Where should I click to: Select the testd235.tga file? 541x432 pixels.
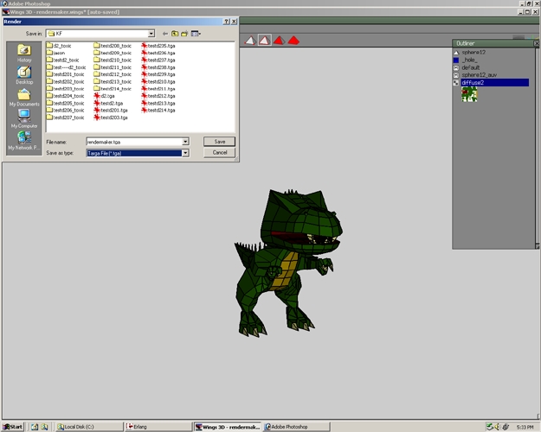point(158,46)
